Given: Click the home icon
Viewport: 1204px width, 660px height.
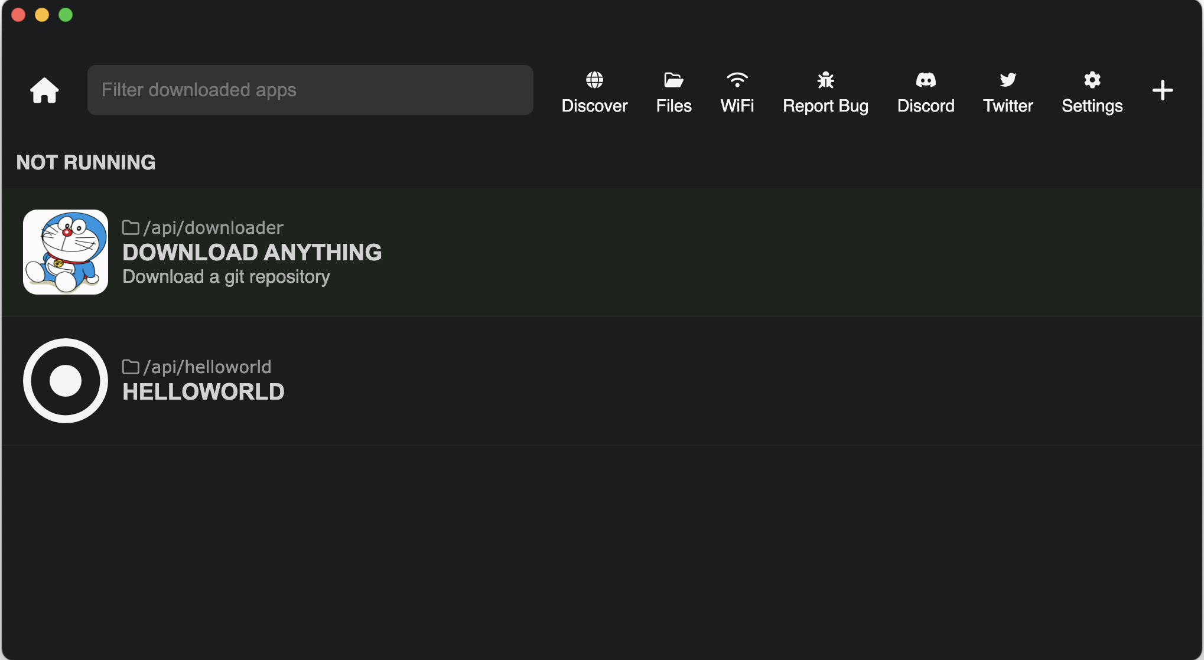Looking at the screenshot, I should (x=44, y=90).
